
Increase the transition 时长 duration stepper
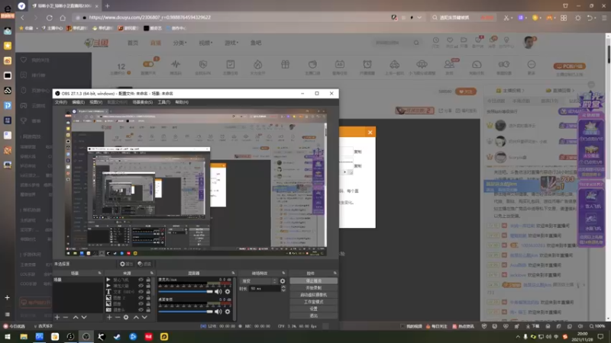(283, 287)
